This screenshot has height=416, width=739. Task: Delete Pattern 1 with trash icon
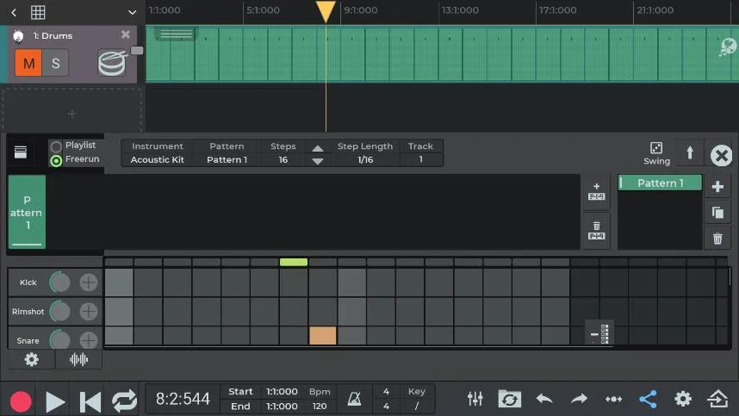click(717, 239)
